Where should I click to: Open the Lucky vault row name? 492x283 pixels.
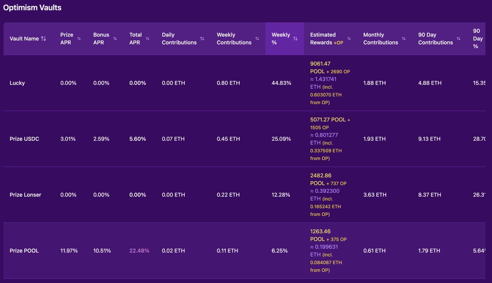(17, 83)
